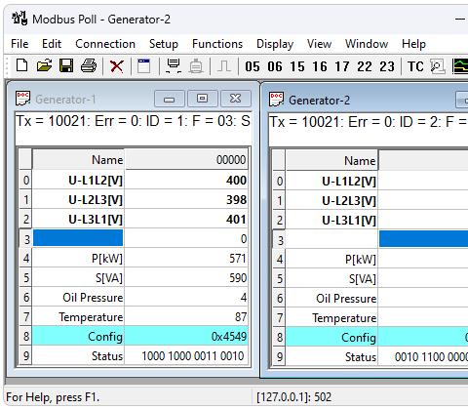Viewport: 468px width, 410px height.
Task: Open the View menu
Action: tap(319, 44)
